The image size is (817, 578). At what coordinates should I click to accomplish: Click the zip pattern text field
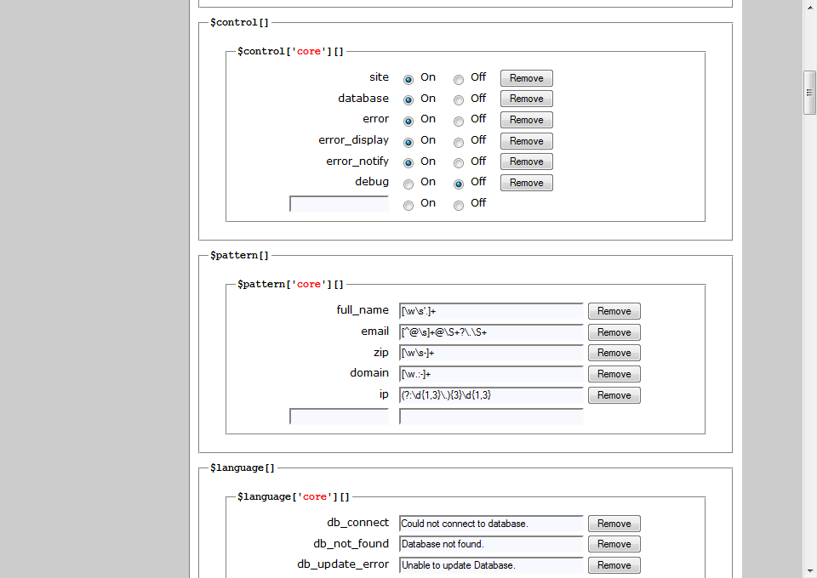(491, 353)
